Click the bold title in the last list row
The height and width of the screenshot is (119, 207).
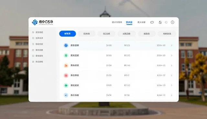point(75,95)
